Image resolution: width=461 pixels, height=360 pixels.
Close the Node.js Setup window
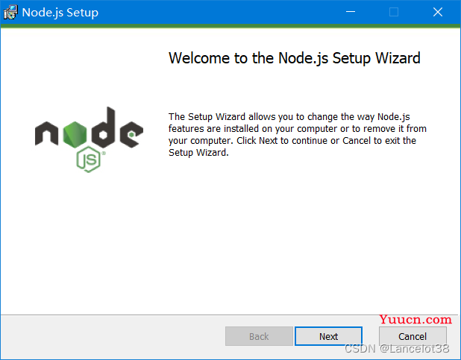(438, 12)
